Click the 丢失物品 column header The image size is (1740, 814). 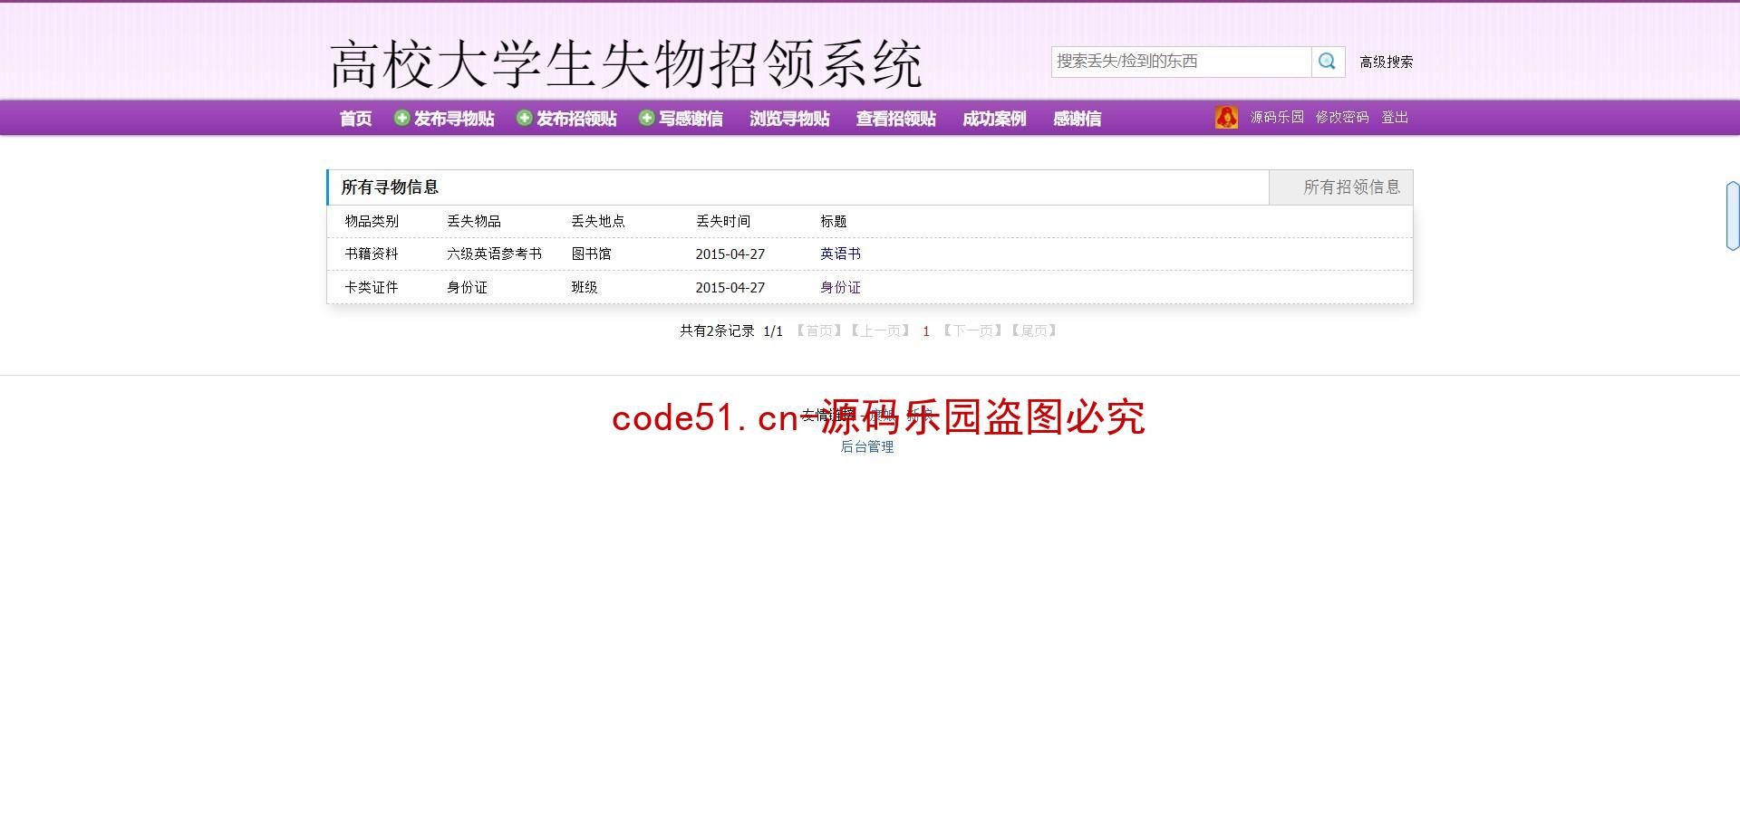pyautogui.click(x=474, y=222)
